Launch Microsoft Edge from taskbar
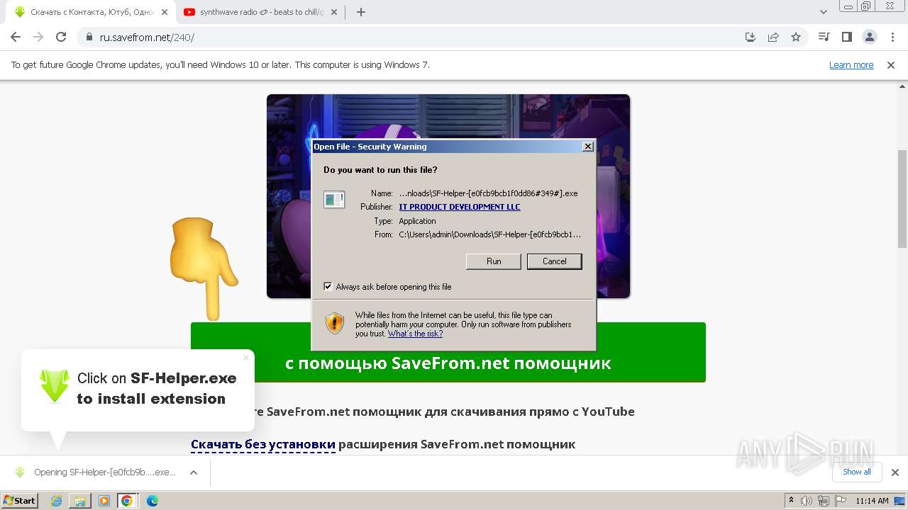The height and width of the screenshot is (510, 908). 152,501
